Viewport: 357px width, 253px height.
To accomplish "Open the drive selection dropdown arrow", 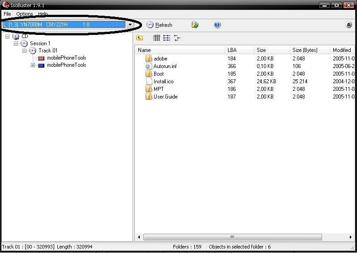I will pyautogui.click(x=130, y=25).
